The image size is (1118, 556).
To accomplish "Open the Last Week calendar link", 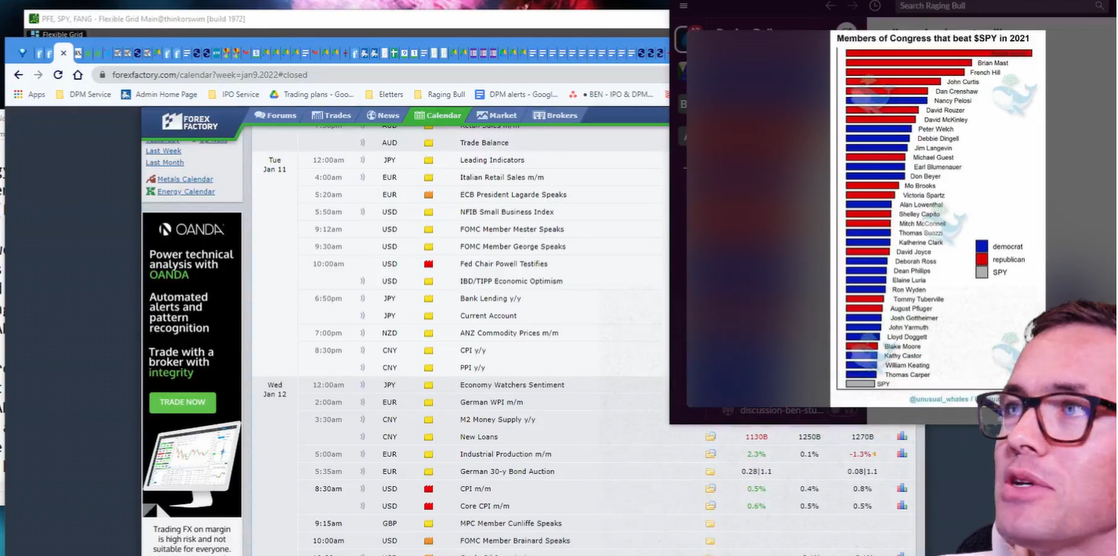I will [x=163, y=151].
